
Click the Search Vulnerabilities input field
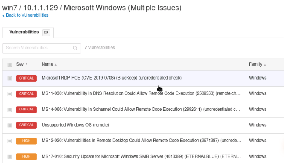point(38,48)
